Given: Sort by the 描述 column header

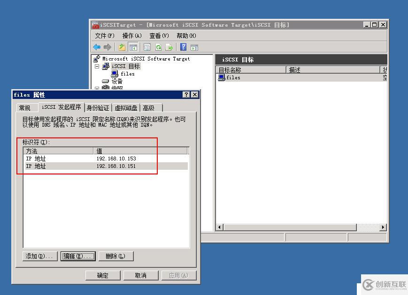Looking at the screenshot, I should click(333, 70).
